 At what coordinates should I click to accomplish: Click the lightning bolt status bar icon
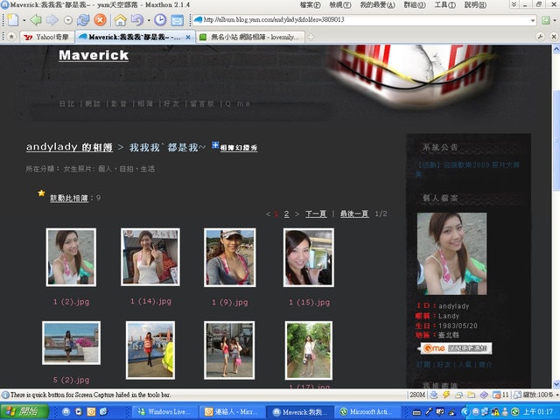click(446, 395)
